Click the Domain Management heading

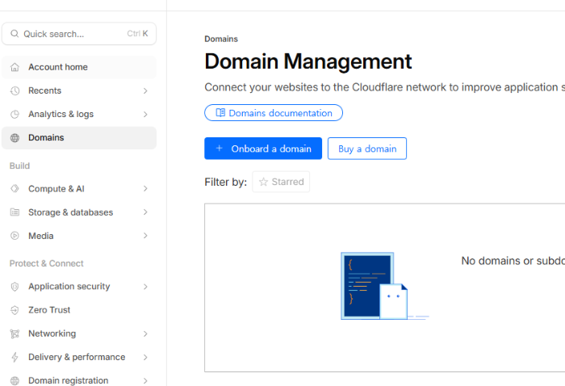(x=308, y=61)
